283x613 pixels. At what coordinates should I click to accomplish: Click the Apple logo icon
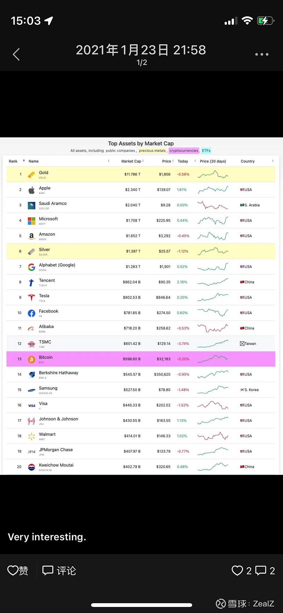click(31, 190)
